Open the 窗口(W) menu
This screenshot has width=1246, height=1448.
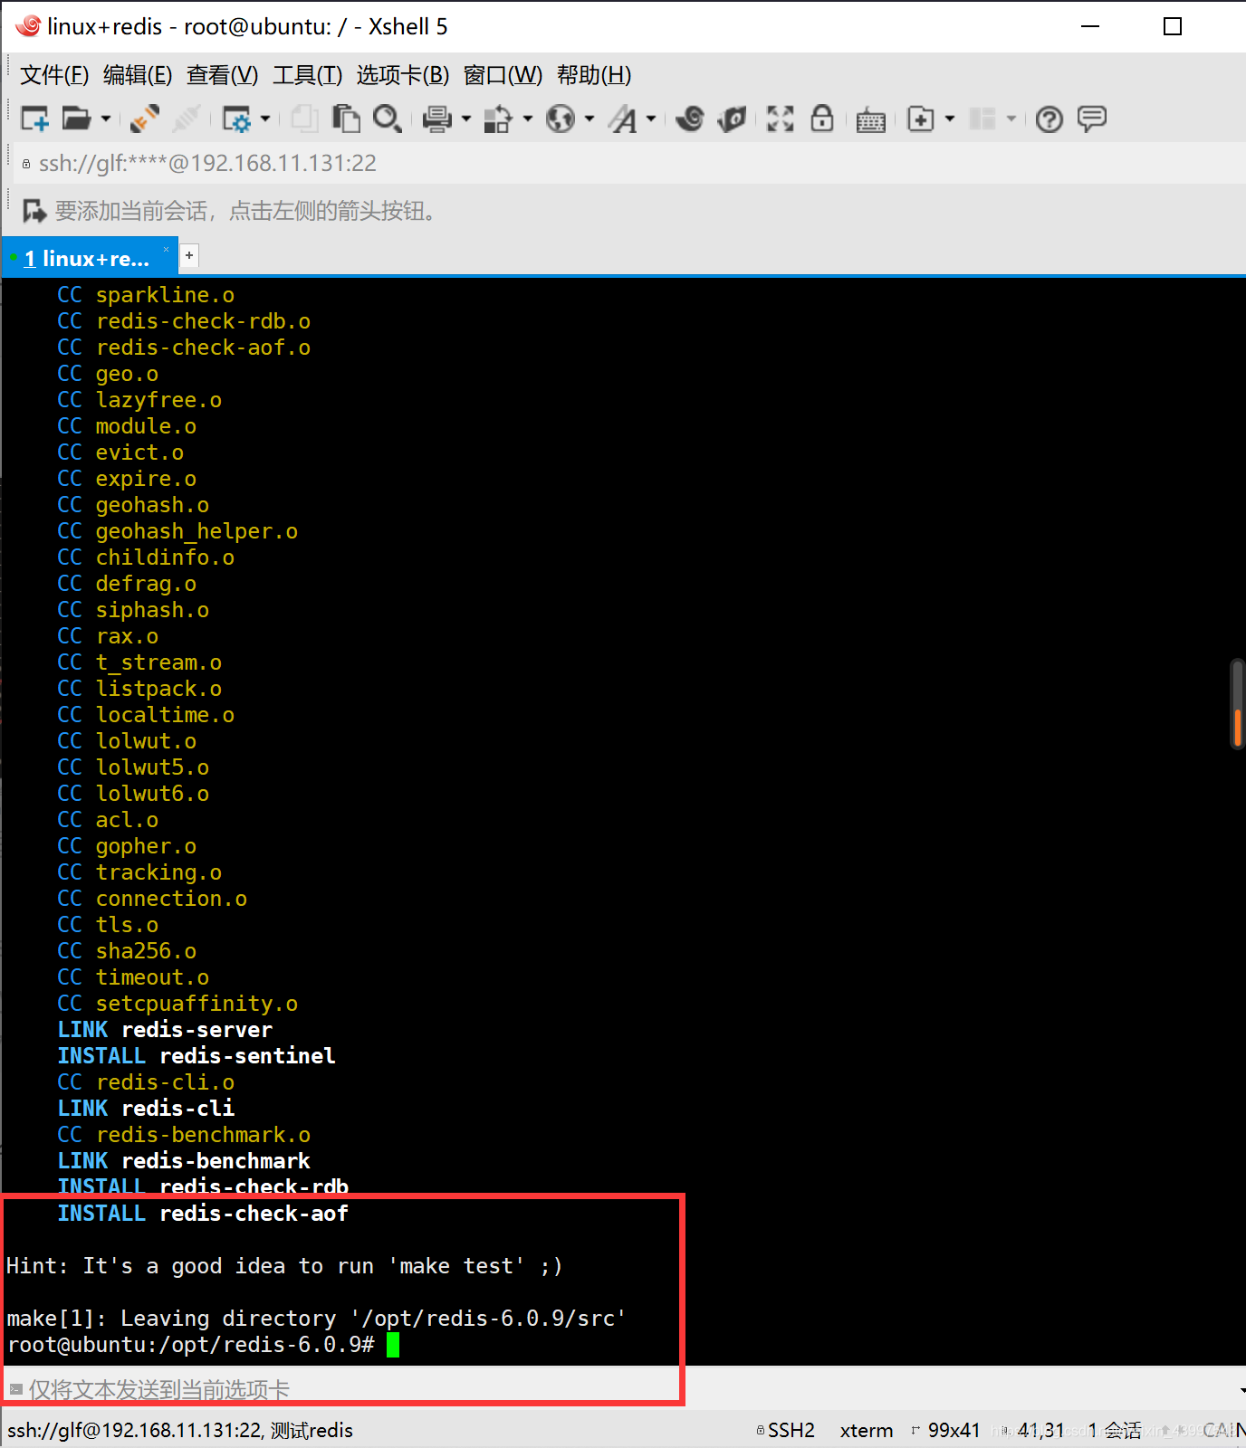coord(503,75)
